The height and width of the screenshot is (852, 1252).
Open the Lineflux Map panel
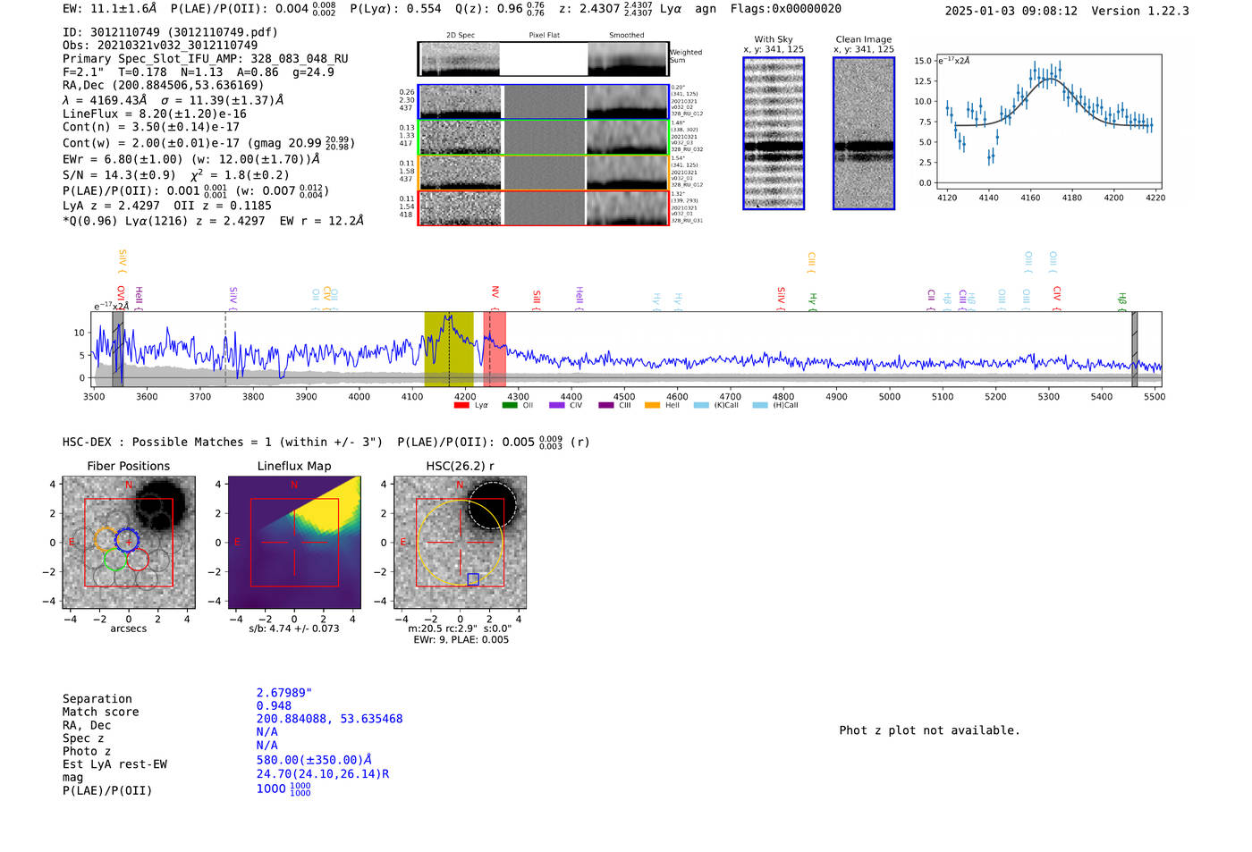pos(294,543)
